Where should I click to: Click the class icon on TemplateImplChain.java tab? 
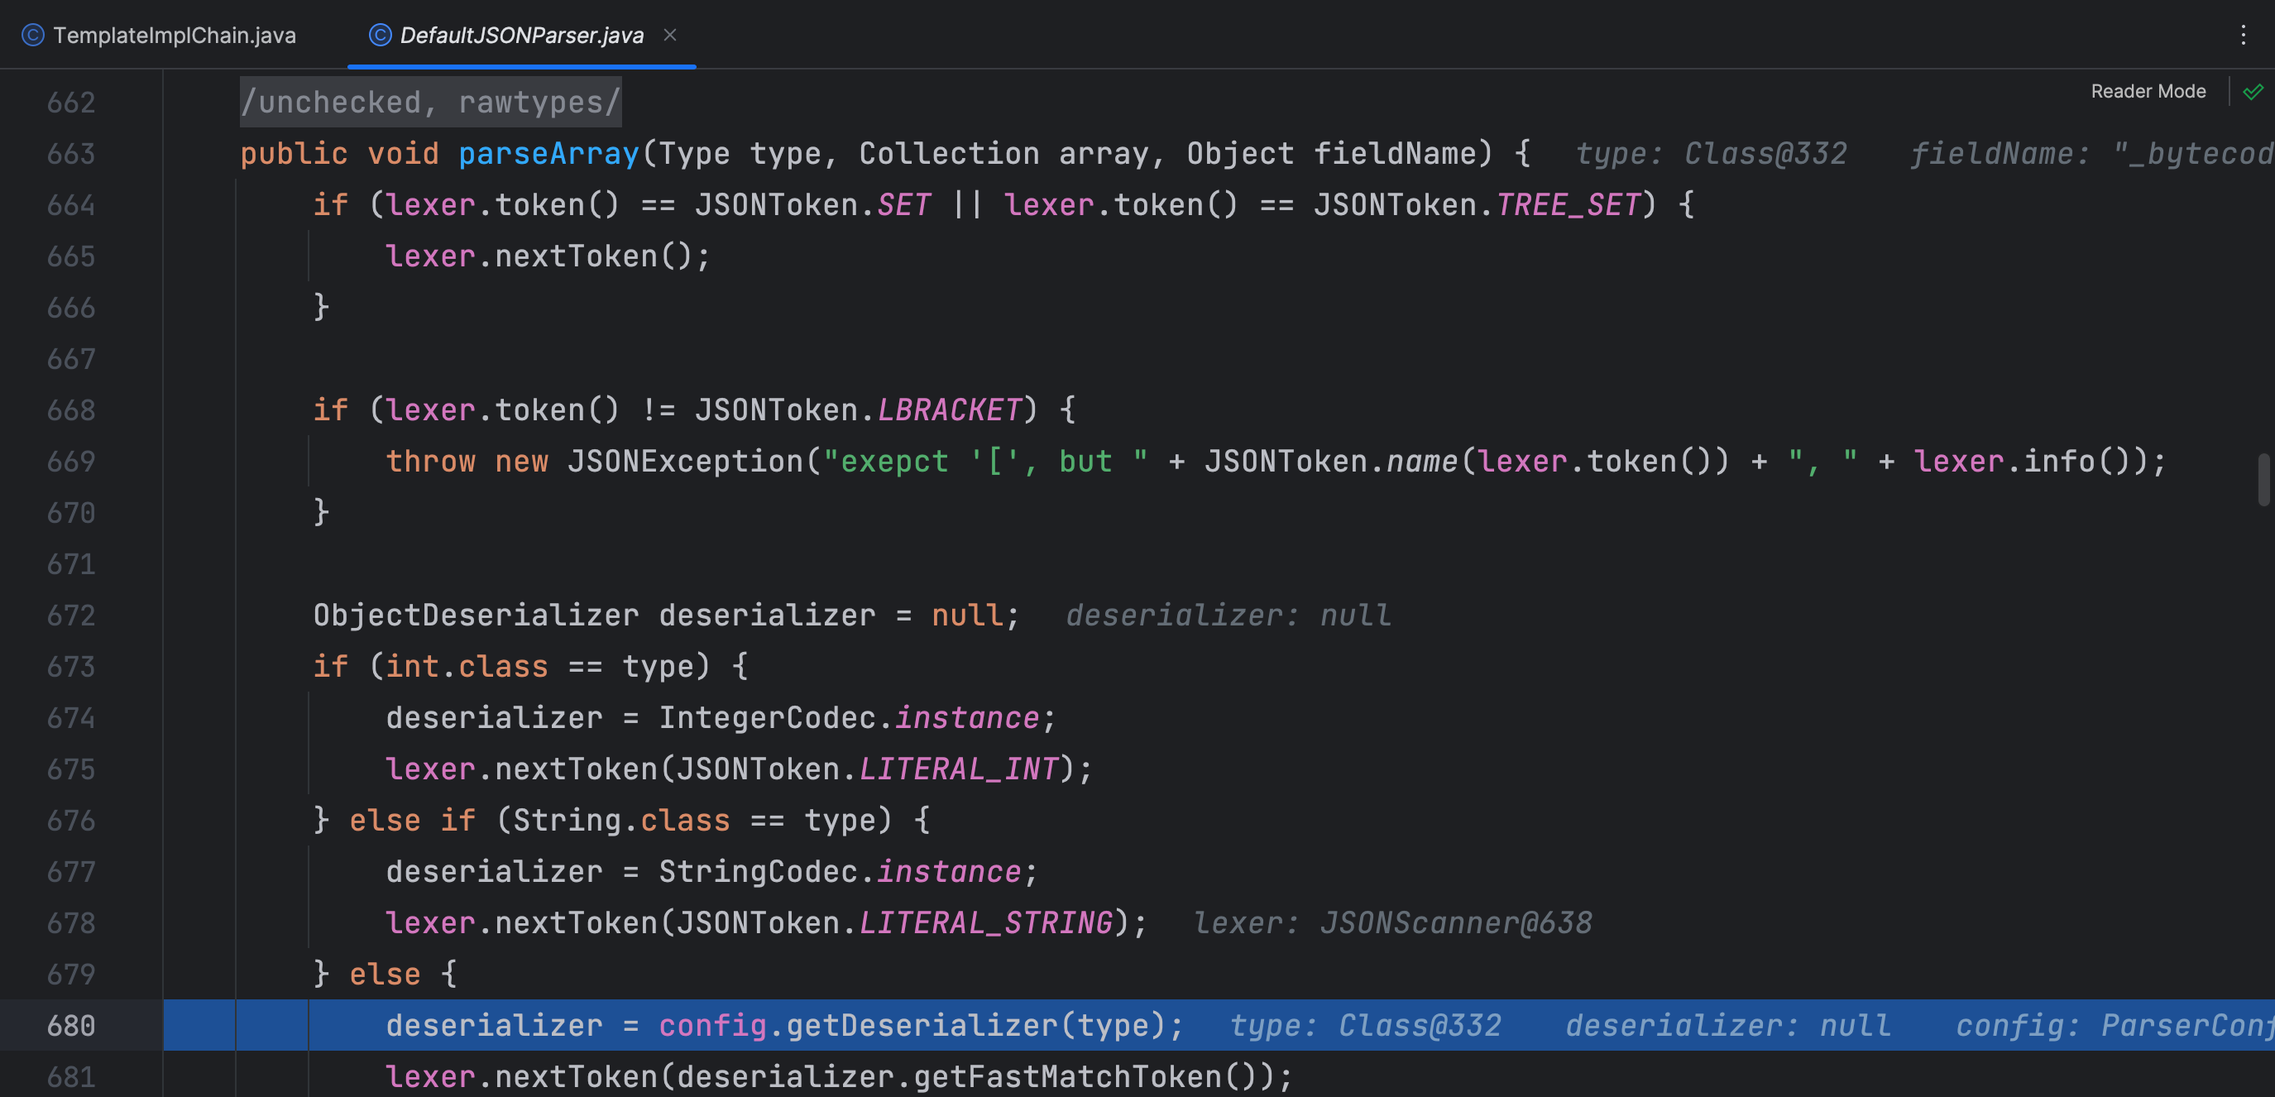point(32,36)
